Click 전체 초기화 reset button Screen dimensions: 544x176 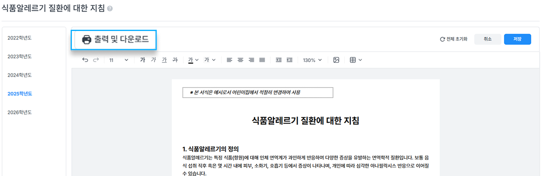454,39
